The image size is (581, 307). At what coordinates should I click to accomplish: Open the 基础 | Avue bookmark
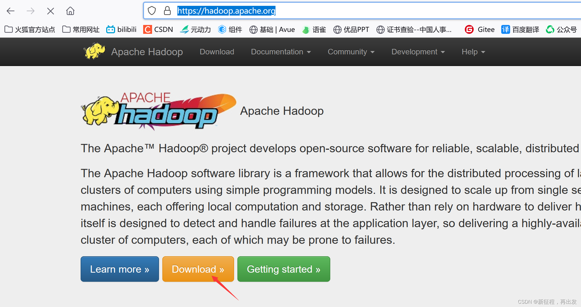click(x=272, y=29)
